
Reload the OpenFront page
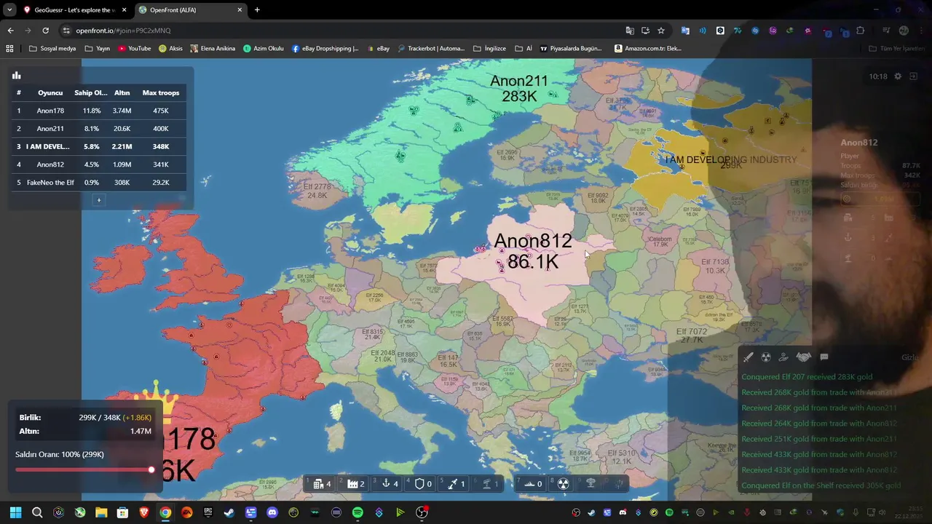[45, 31]
